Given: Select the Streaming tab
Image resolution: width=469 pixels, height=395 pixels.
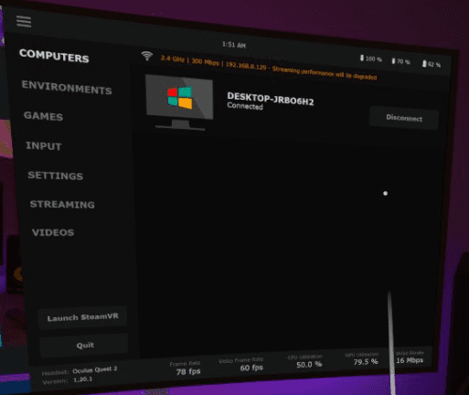Looking at the screenshot, I should pyautogui.click(x=62, y=204).
